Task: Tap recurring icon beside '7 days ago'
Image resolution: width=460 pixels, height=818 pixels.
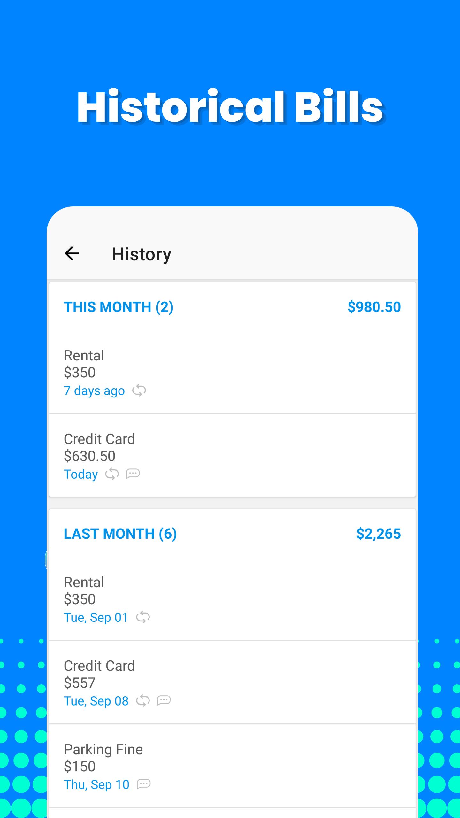Action: point(139,390)
